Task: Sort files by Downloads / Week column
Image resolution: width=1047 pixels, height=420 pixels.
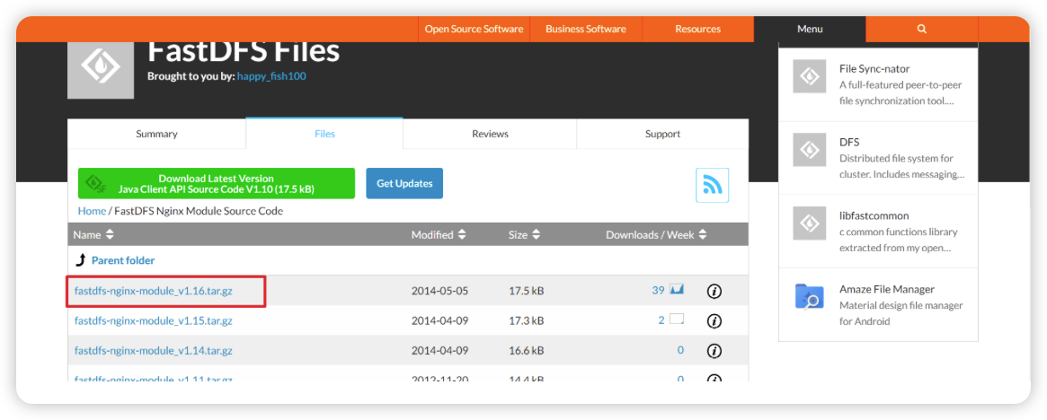Action: coord(656,234)
